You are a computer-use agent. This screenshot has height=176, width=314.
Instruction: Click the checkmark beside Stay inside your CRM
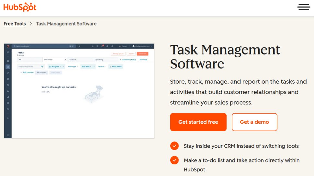(x=174, y=146)
